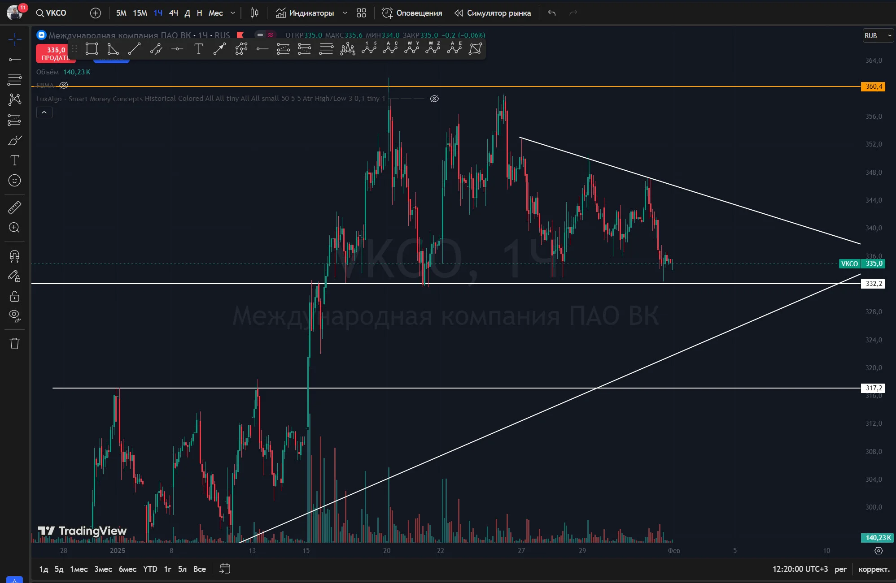The width and height of the screenshot is (896, 583).
Task: Open go-to-date calendar icon
Action: [x=225, y=569]
